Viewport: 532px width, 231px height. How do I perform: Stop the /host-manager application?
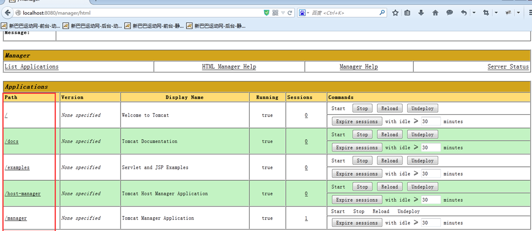pos(363,187)
